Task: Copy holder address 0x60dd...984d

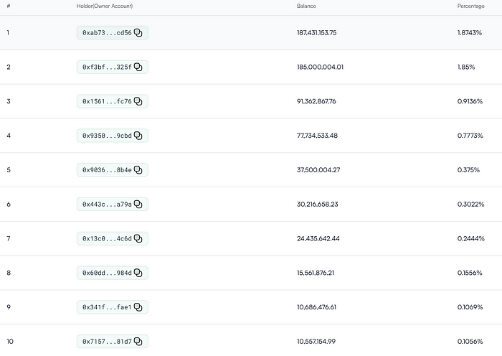Action: click(x=139, y=273)
